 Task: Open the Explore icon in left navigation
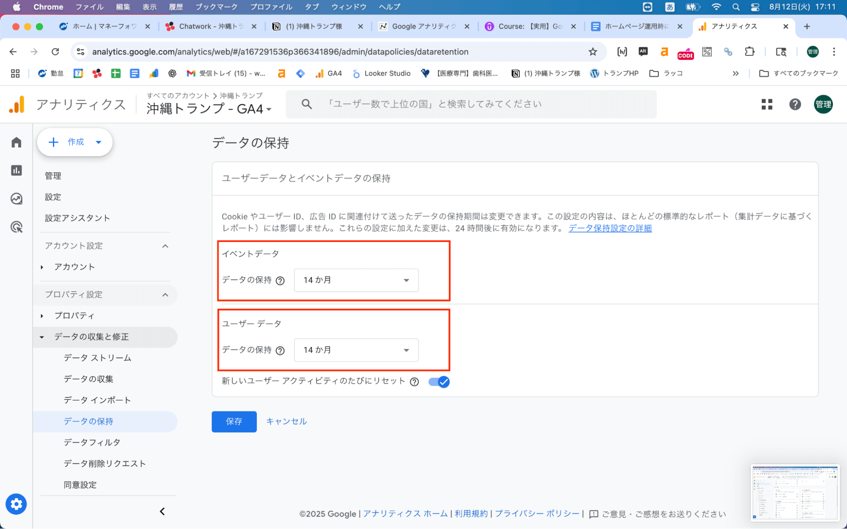[x=16, y=198]
